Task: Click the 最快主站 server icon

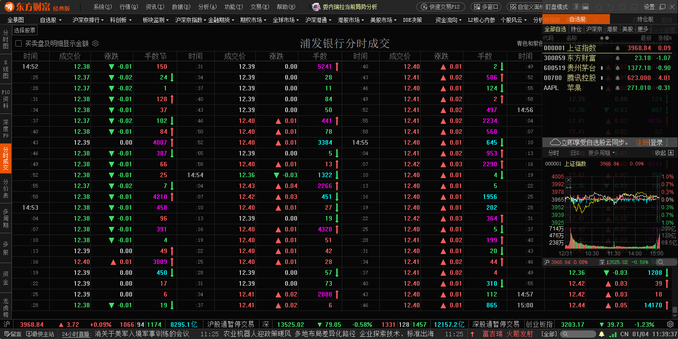Action: (x=28, y=334)
